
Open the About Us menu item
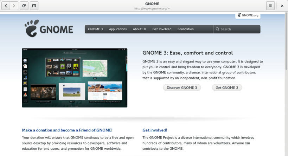[x=139, y=29]
